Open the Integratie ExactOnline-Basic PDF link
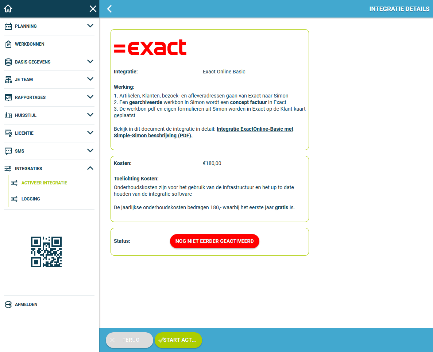 point(204,132)
